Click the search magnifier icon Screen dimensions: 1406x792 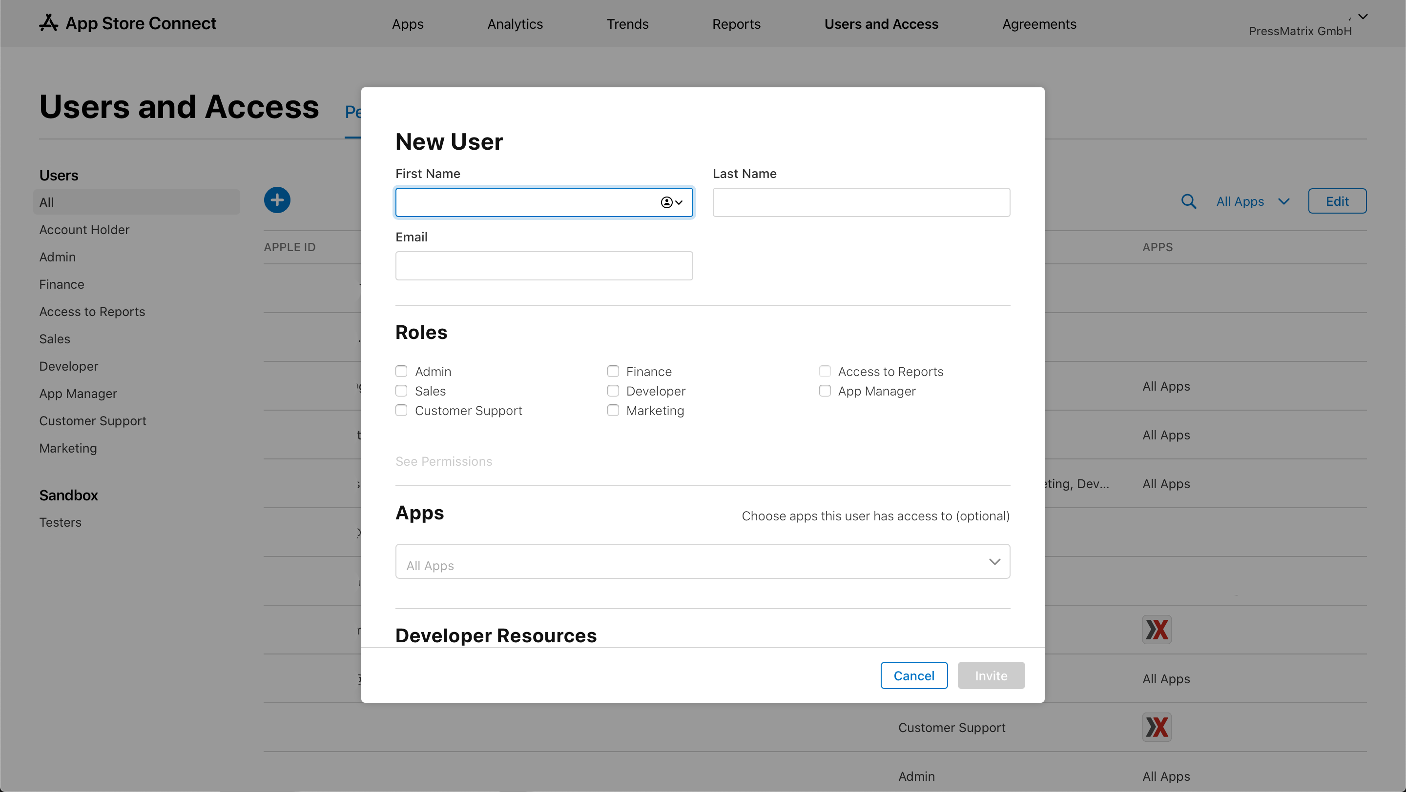[x=1188, y=202]
